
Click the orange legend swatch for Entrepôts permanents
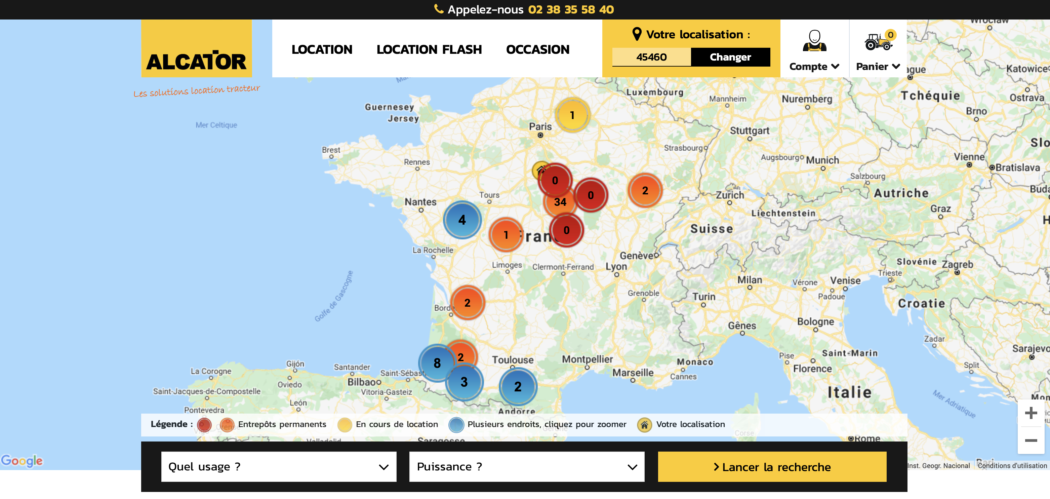coord(227,425)
